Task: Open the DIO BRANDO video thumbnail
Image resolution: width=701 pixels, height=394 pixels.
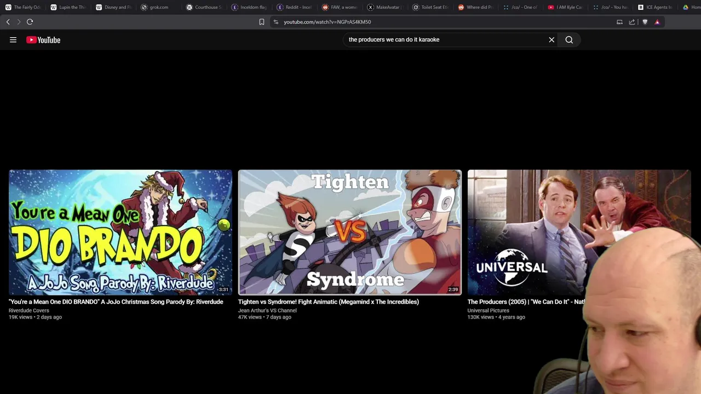Action: tap(120, 232)
